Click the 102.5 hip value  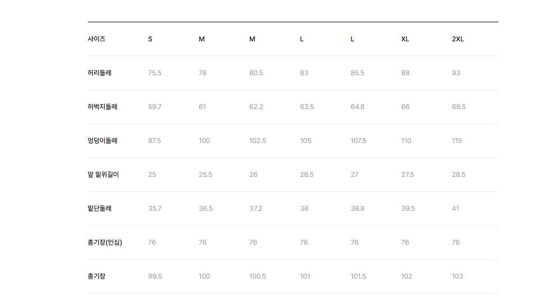tap(257, 141)
